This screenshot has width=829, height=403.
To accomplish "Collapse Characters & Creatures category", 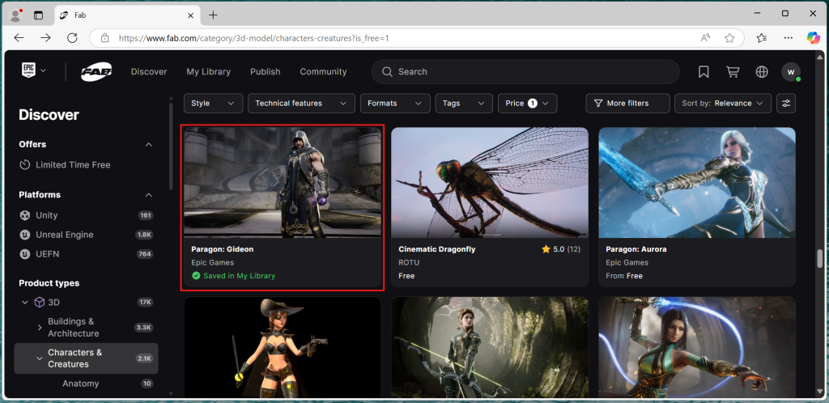I will [x=39, y=358].
